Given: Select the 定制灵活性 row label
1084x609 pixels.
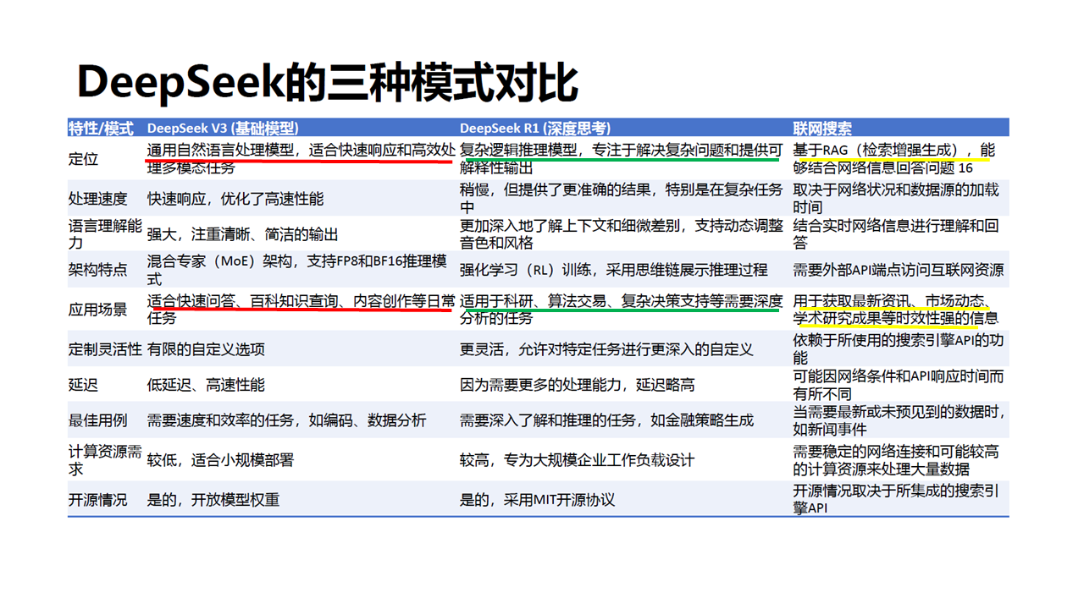Looking at the screenshot, I should [x=105, y=349].
